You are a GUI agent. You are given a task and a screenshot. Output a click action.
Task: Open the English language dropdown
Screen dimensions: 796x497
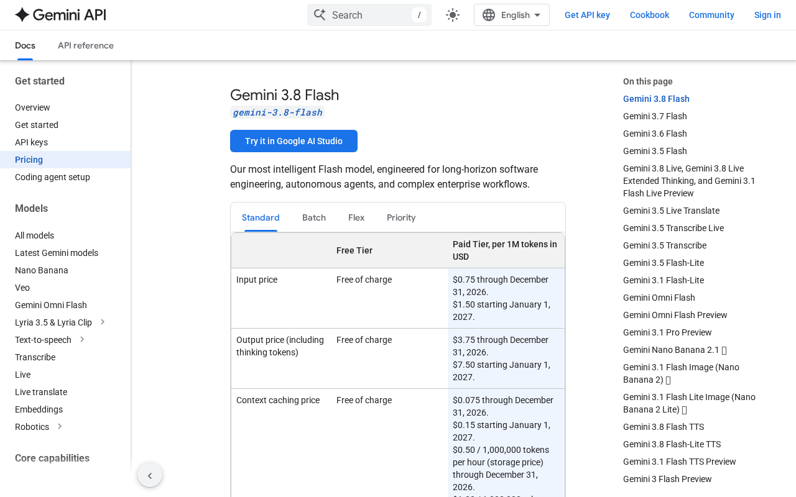512,15
